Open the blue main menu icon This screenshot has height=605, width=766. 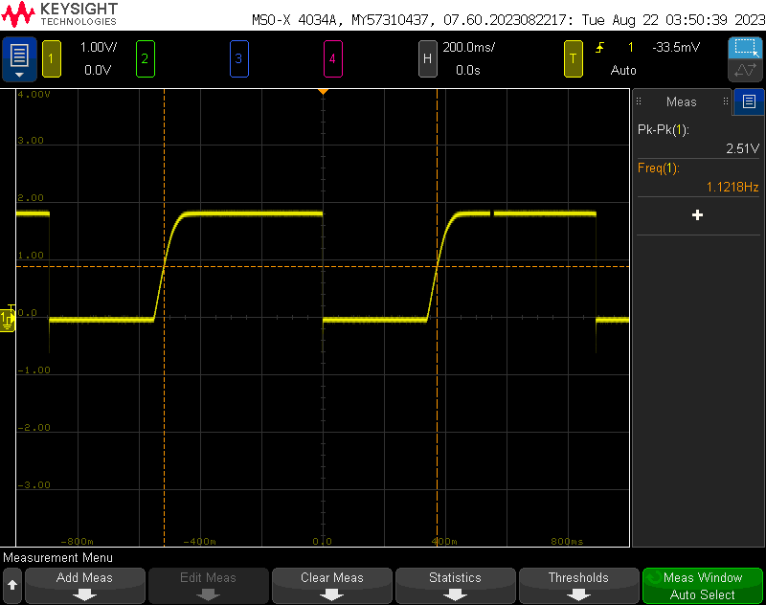[x=19, y=59]
